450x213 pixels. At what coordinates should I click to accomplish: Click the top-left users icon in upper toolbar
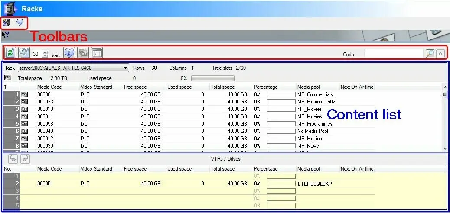[7, 22]
